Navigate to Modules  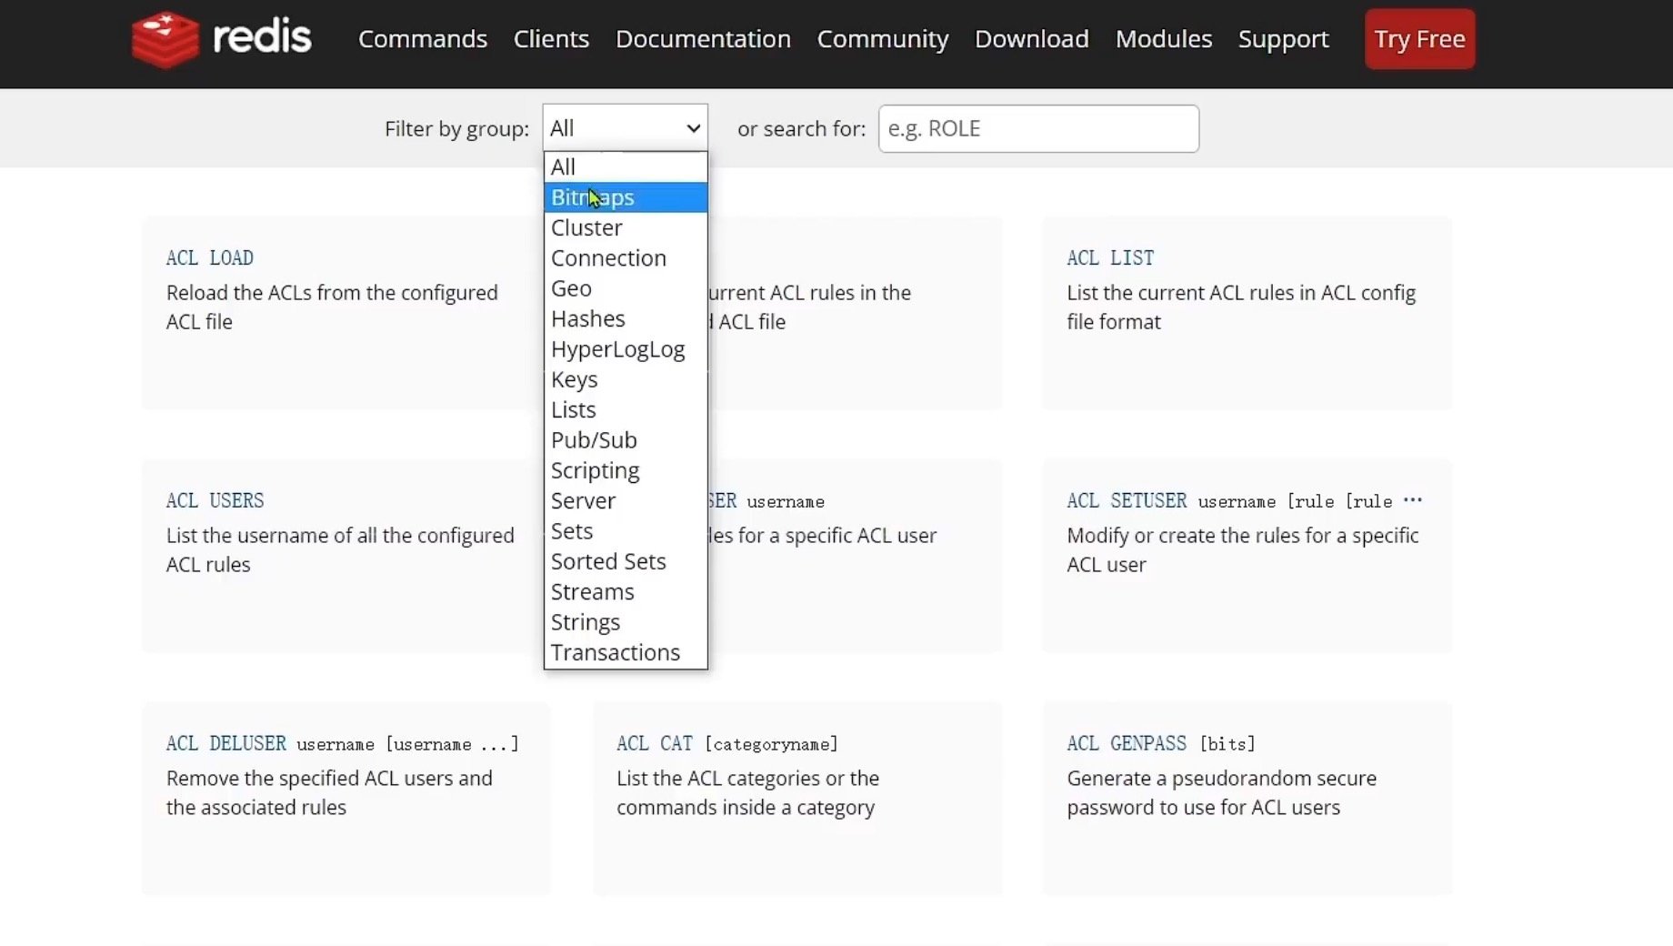click(x=1163, y=39)
